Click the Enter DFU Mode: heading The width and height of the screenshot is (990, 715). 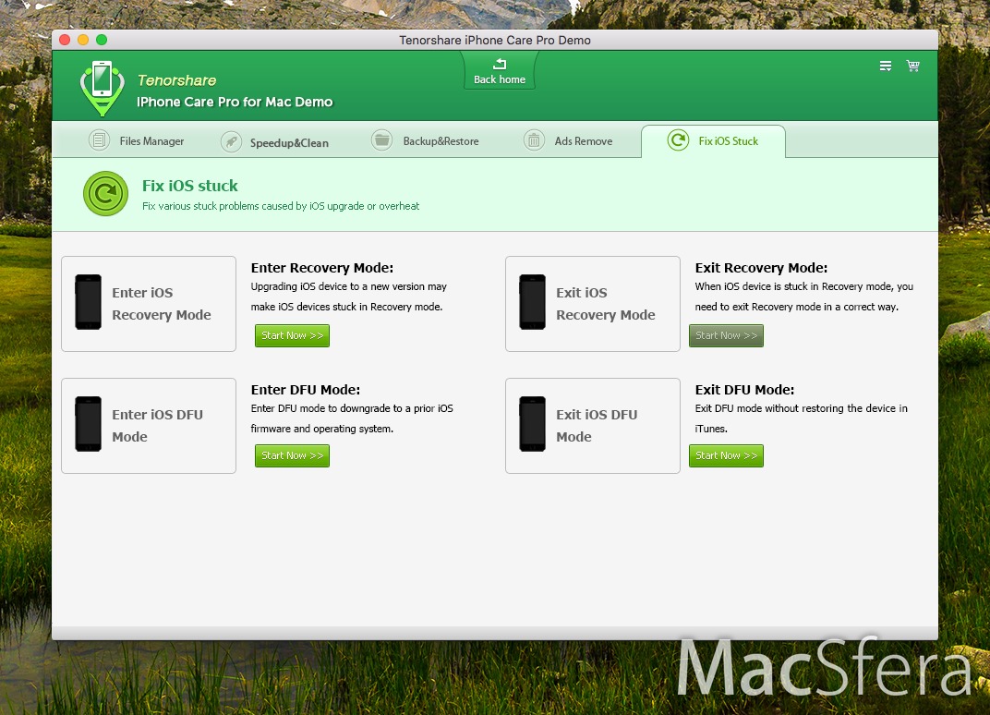pos(306,390)
